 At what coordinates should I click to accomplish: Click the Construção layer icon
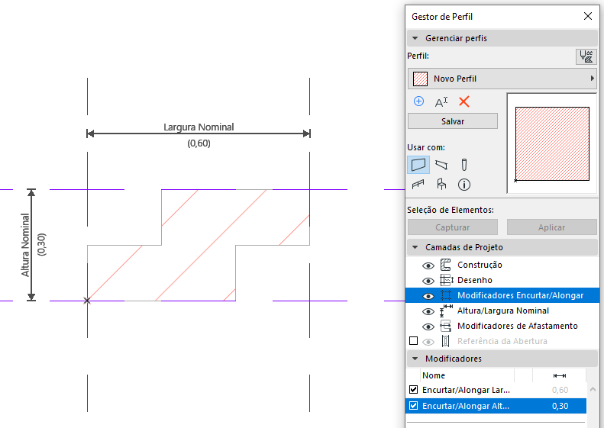click(446, 265)
